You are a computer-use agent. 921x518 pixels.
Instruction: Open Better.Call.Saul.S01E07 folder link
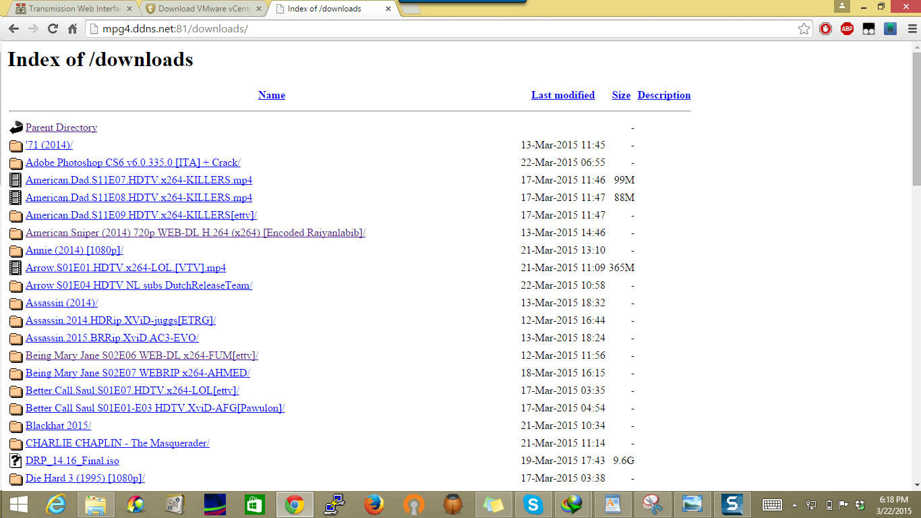(132, 391)
